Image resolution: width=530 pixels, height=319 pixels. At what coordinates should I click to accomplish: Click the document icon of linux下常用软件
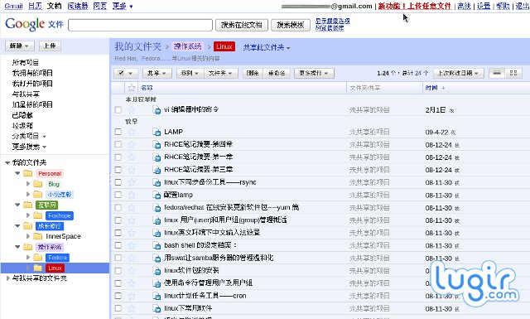[157, 308]
